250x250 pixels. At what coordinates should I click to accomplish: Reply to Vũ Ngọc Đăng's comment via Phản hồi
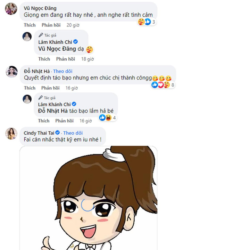[51, 25]
